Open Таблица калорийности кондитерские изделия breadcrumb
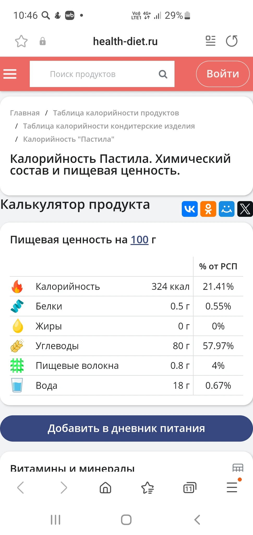 tap(109, 126)
